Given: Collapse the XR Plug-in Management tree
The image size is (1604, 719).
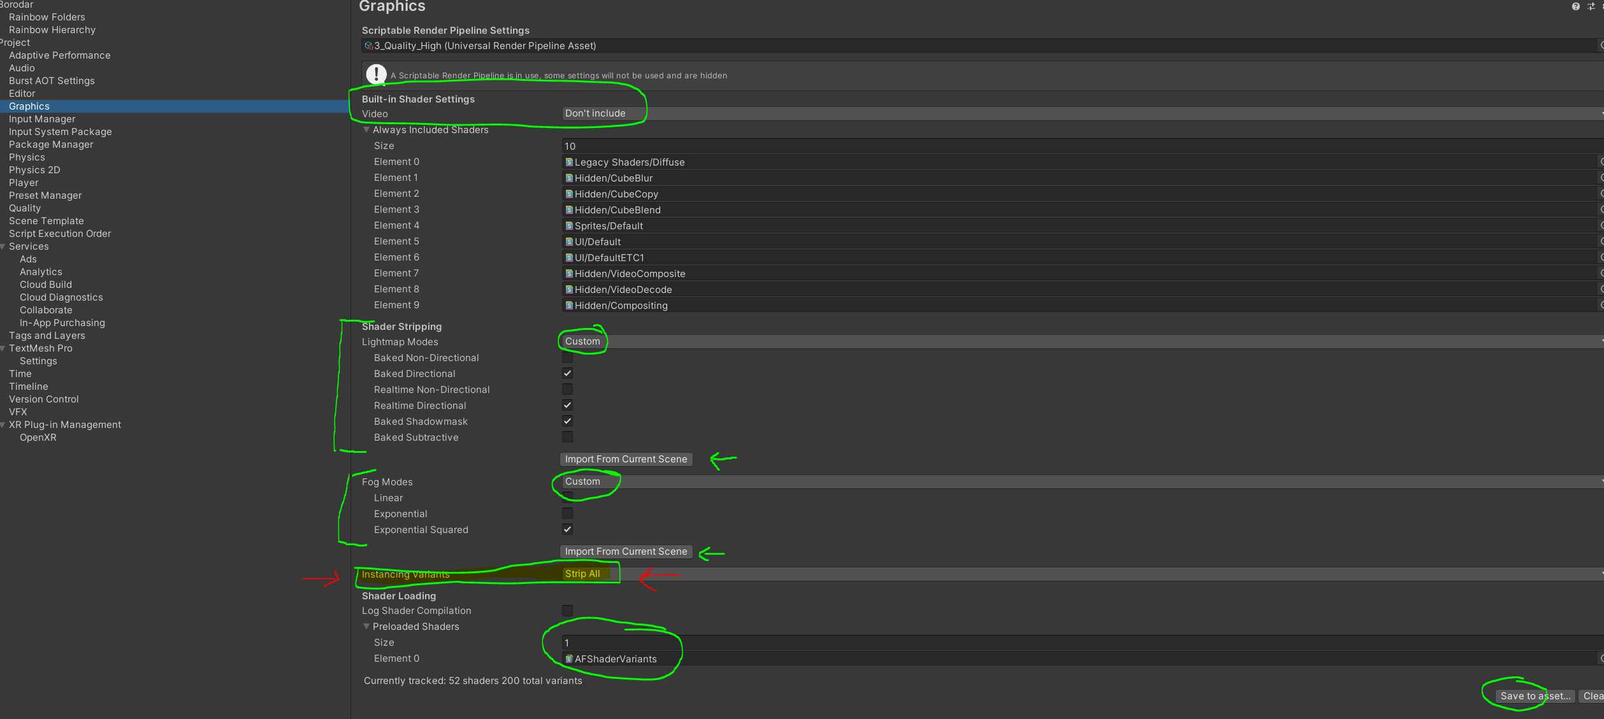Looking at the screenshot, I should pos(3,425).
